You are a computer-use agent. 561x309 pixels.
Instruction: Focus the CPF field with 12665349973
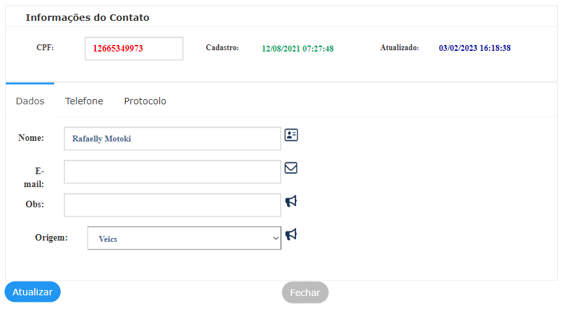134,49
